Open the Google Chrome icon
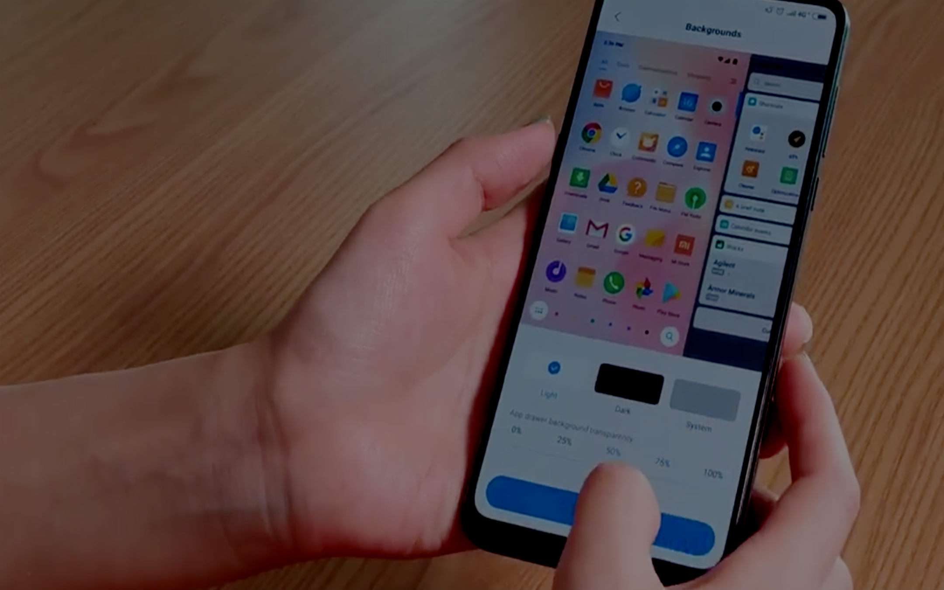This screenshot has height=590, width=944. click(590, 136)
